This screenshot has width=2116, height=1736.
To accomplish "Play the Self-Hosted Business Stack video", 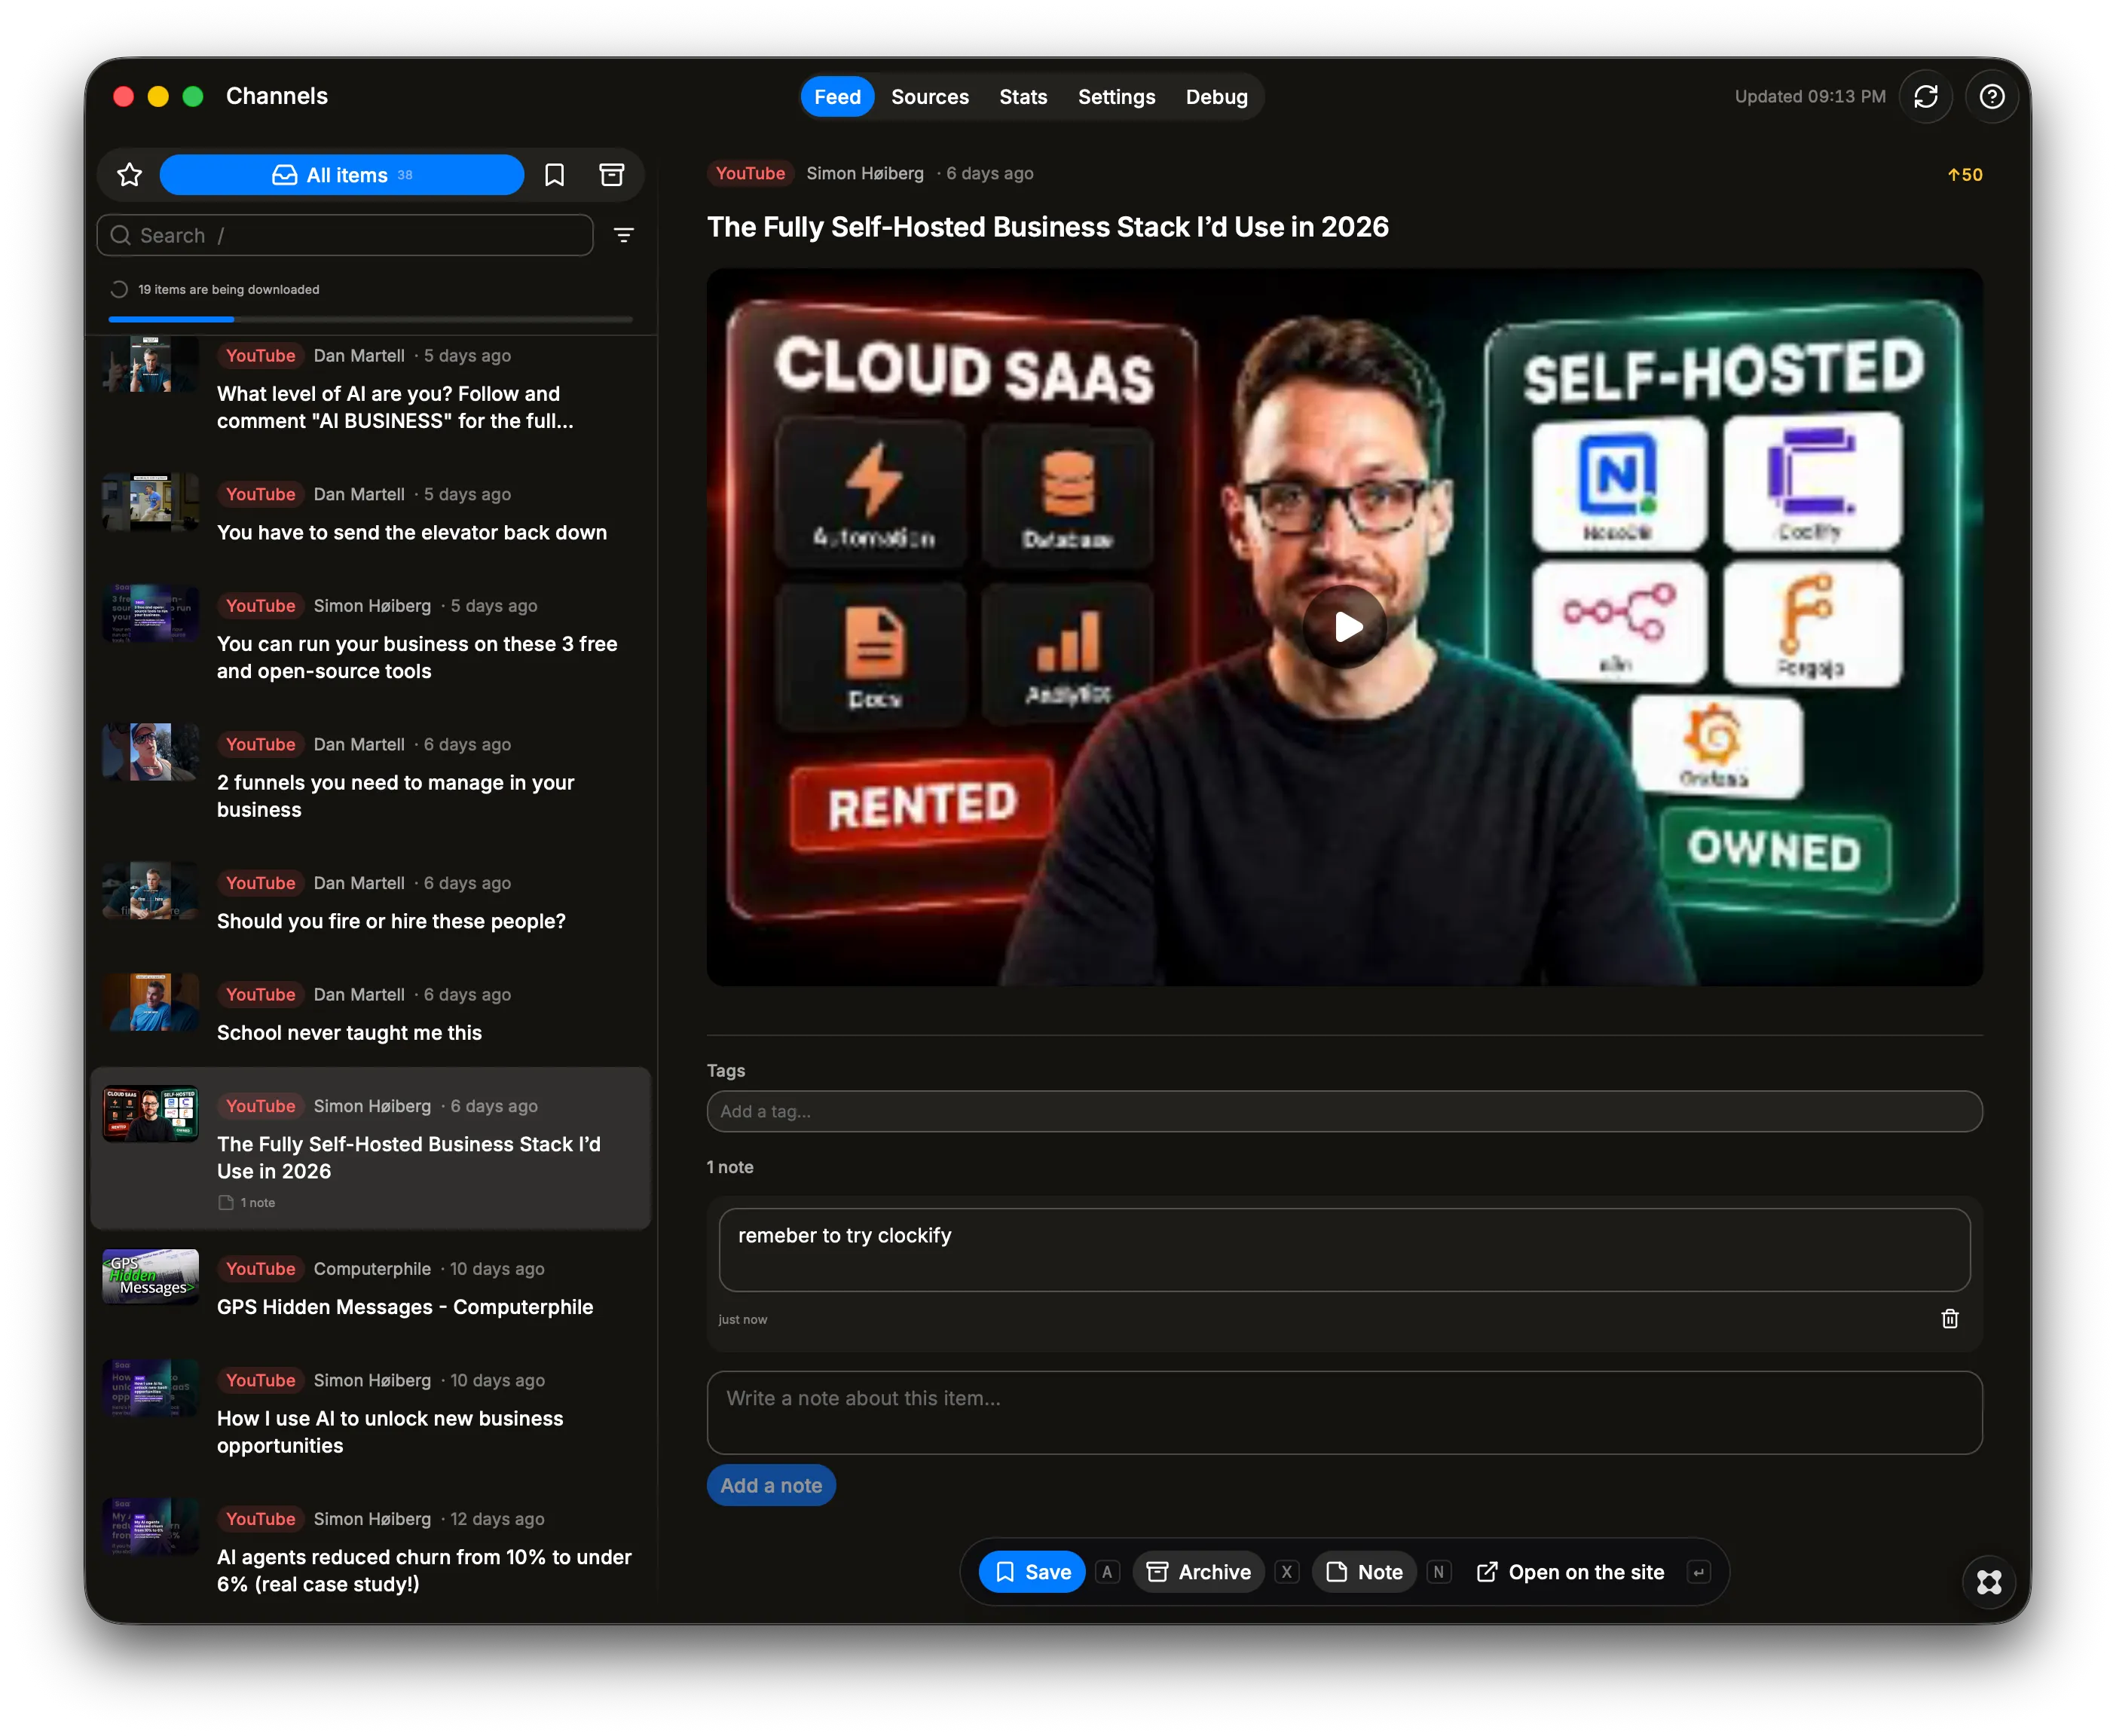I will click(1345, 627).
